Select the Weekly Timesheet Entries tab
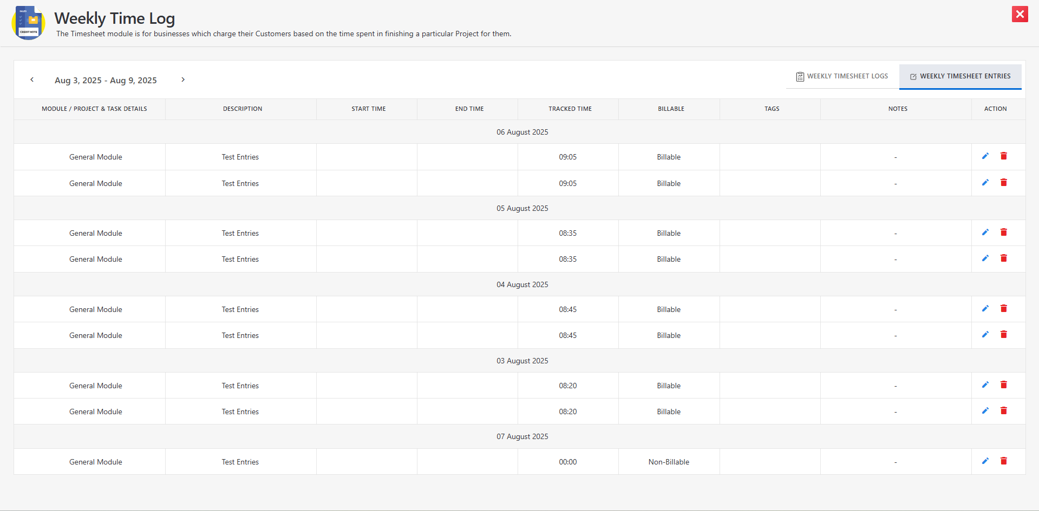 pos(960,76)
